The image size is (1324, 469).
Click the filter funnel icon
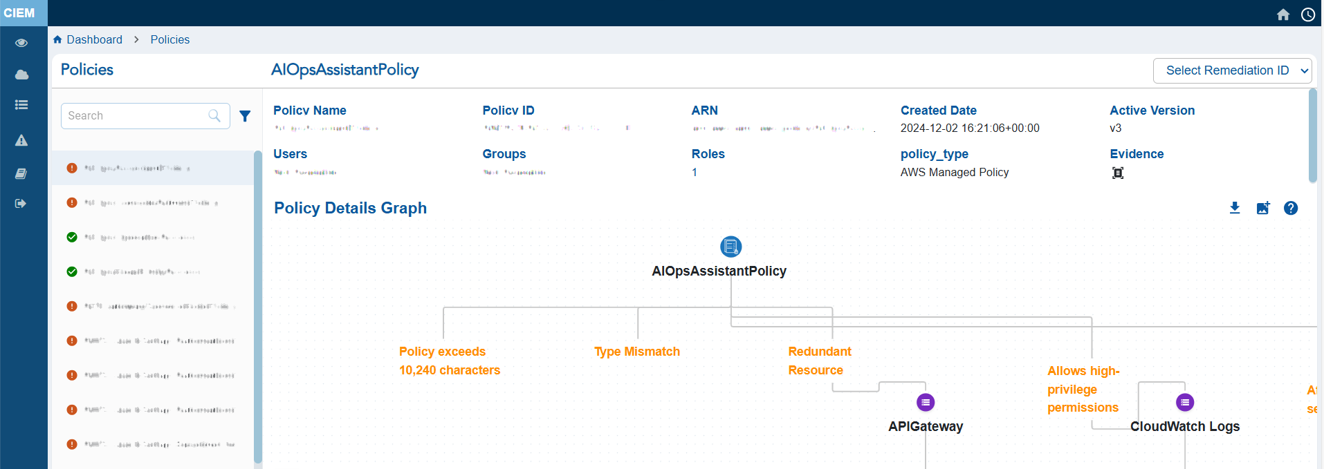[245, 116]
